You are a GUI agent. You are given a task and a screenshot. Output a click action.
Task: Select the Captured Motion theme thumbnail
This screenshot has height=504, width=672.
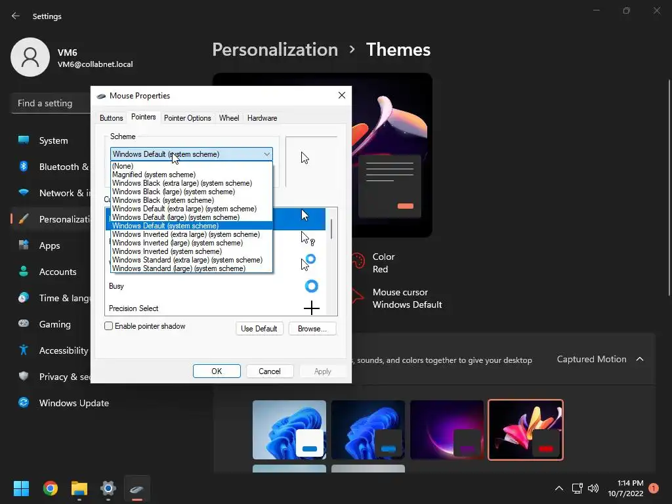tap(526, 430)
